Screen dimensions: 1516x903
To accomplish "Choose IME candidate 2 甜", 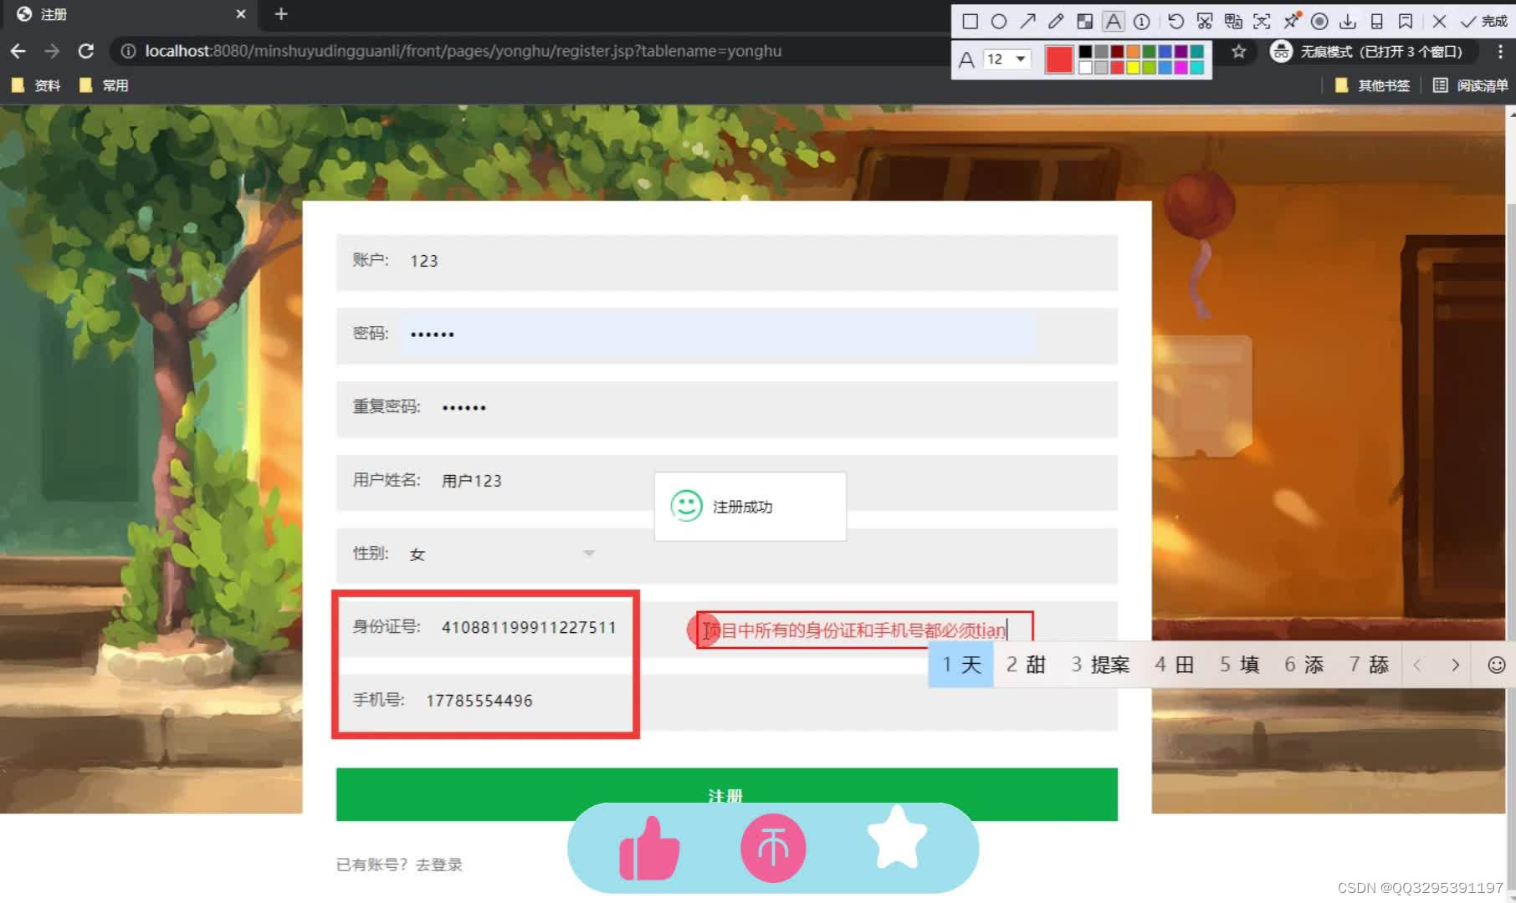I will [x=1026, y=665].
